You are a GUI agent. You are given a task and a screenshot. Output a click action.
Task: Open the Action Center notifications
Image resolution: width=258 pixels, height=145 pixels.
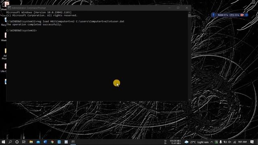252,142
